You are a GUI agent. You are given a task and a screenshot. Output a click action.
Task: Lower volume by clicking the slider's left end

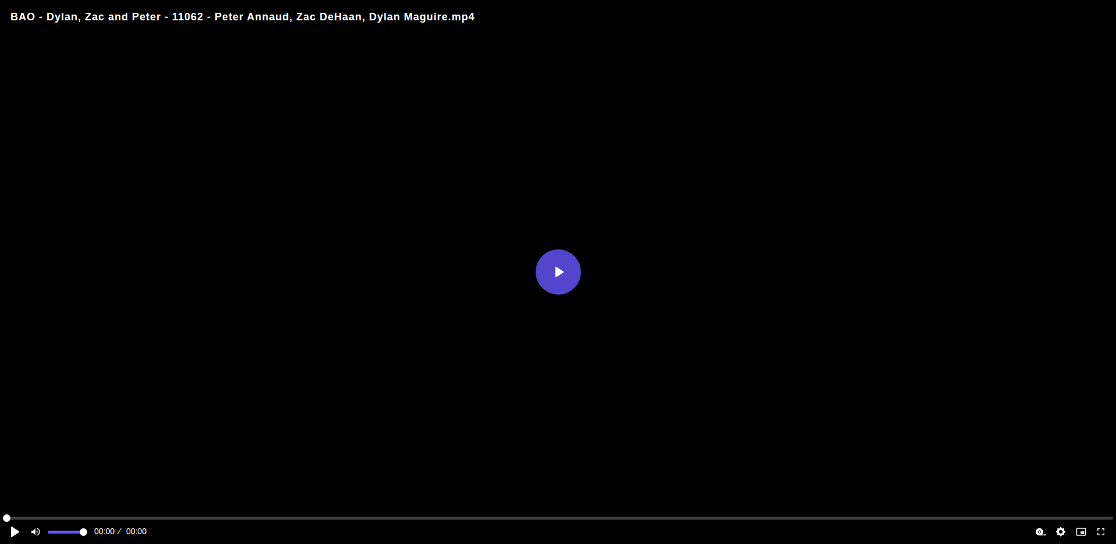point(49,532)
